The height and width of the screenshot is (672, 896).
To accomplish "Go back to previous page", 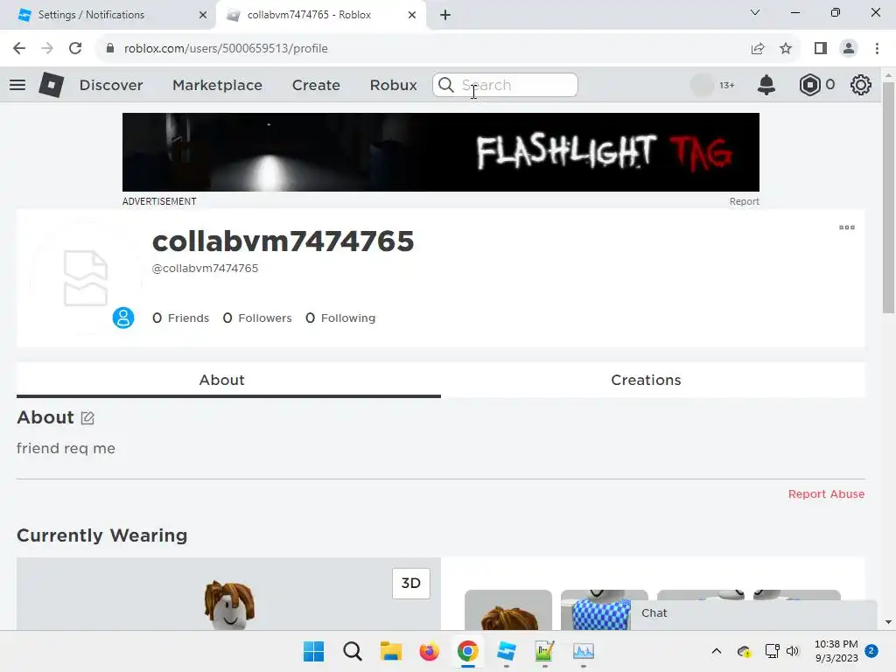I will pos(19,49).
